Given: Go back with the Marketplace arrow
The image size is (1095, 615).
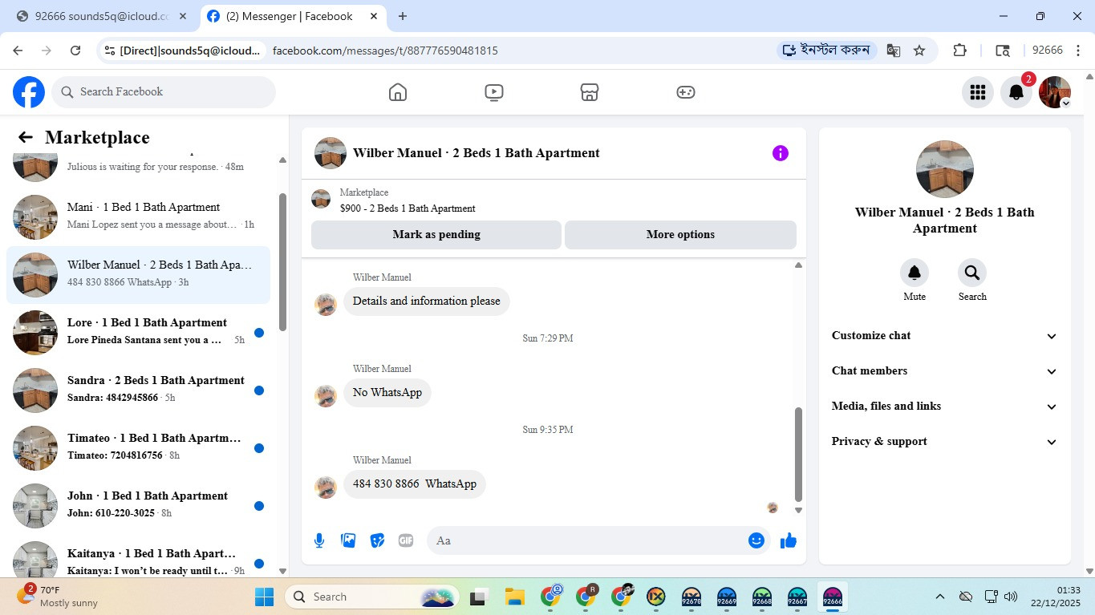Looking at the screenshot, I should coord(26,137).
